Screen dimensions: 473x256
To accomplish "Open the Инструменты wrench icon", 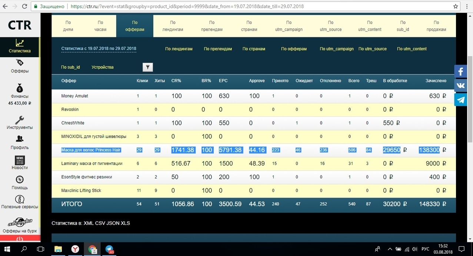I will tap(20, 120).
